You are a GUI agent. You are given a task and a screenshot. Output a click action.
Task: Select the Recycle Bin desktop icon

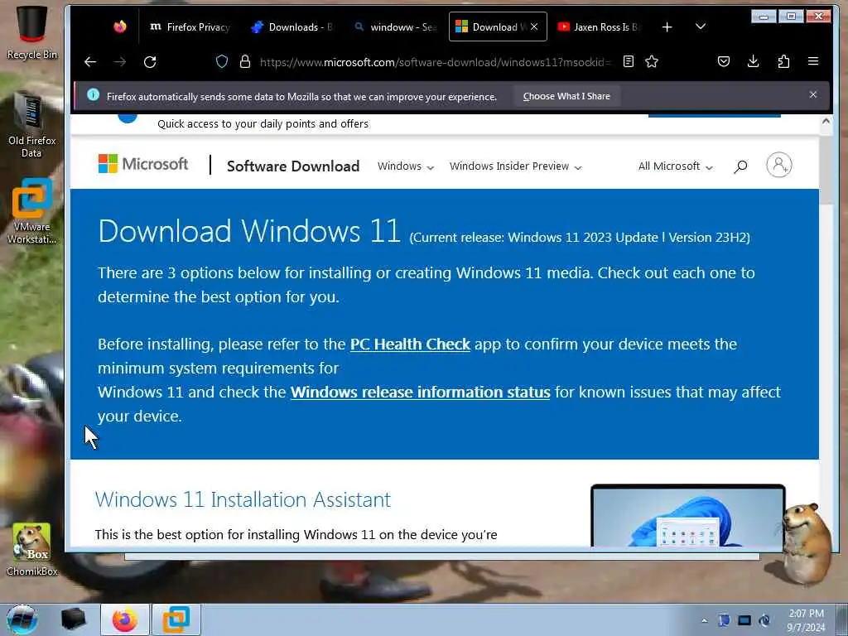[x=31, y=32]
